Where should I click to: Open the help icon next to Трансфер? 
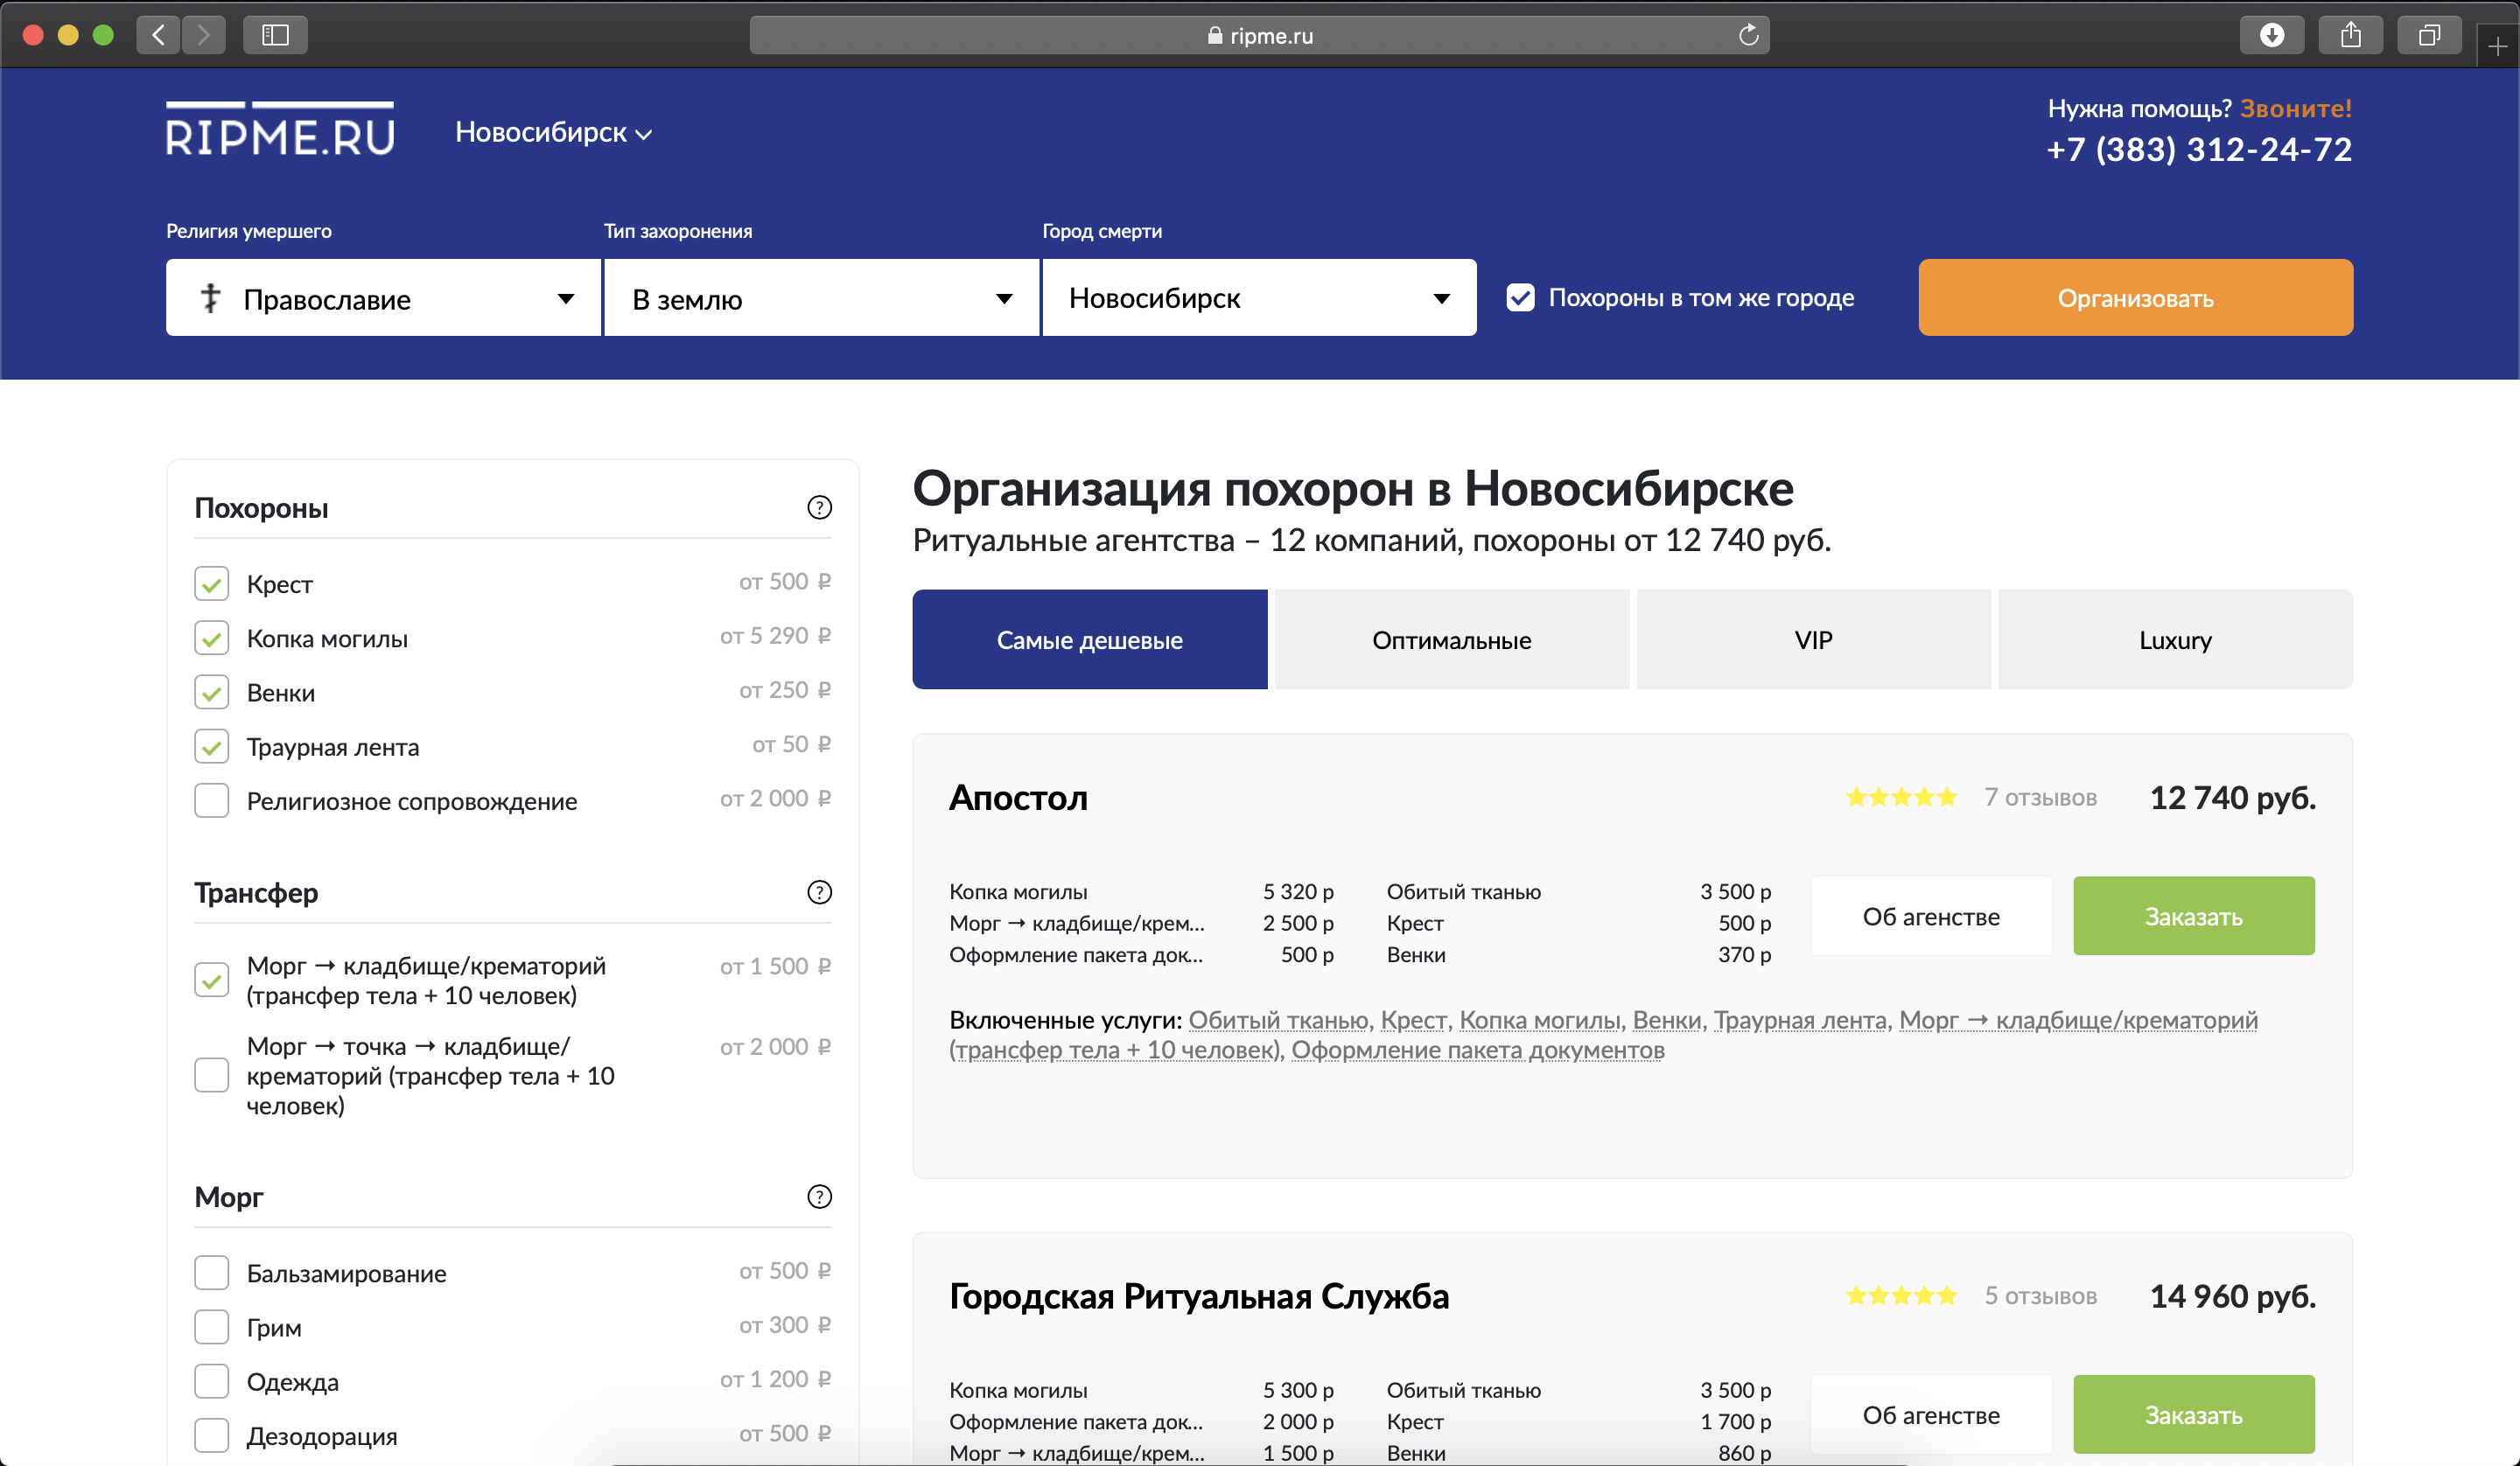pyautogui.click(x=819, y=892)
